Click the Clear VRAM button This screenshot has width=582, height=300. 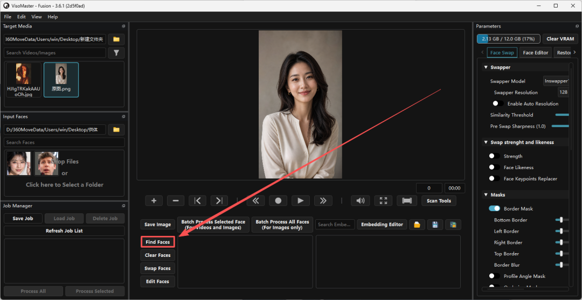[560, 39]
